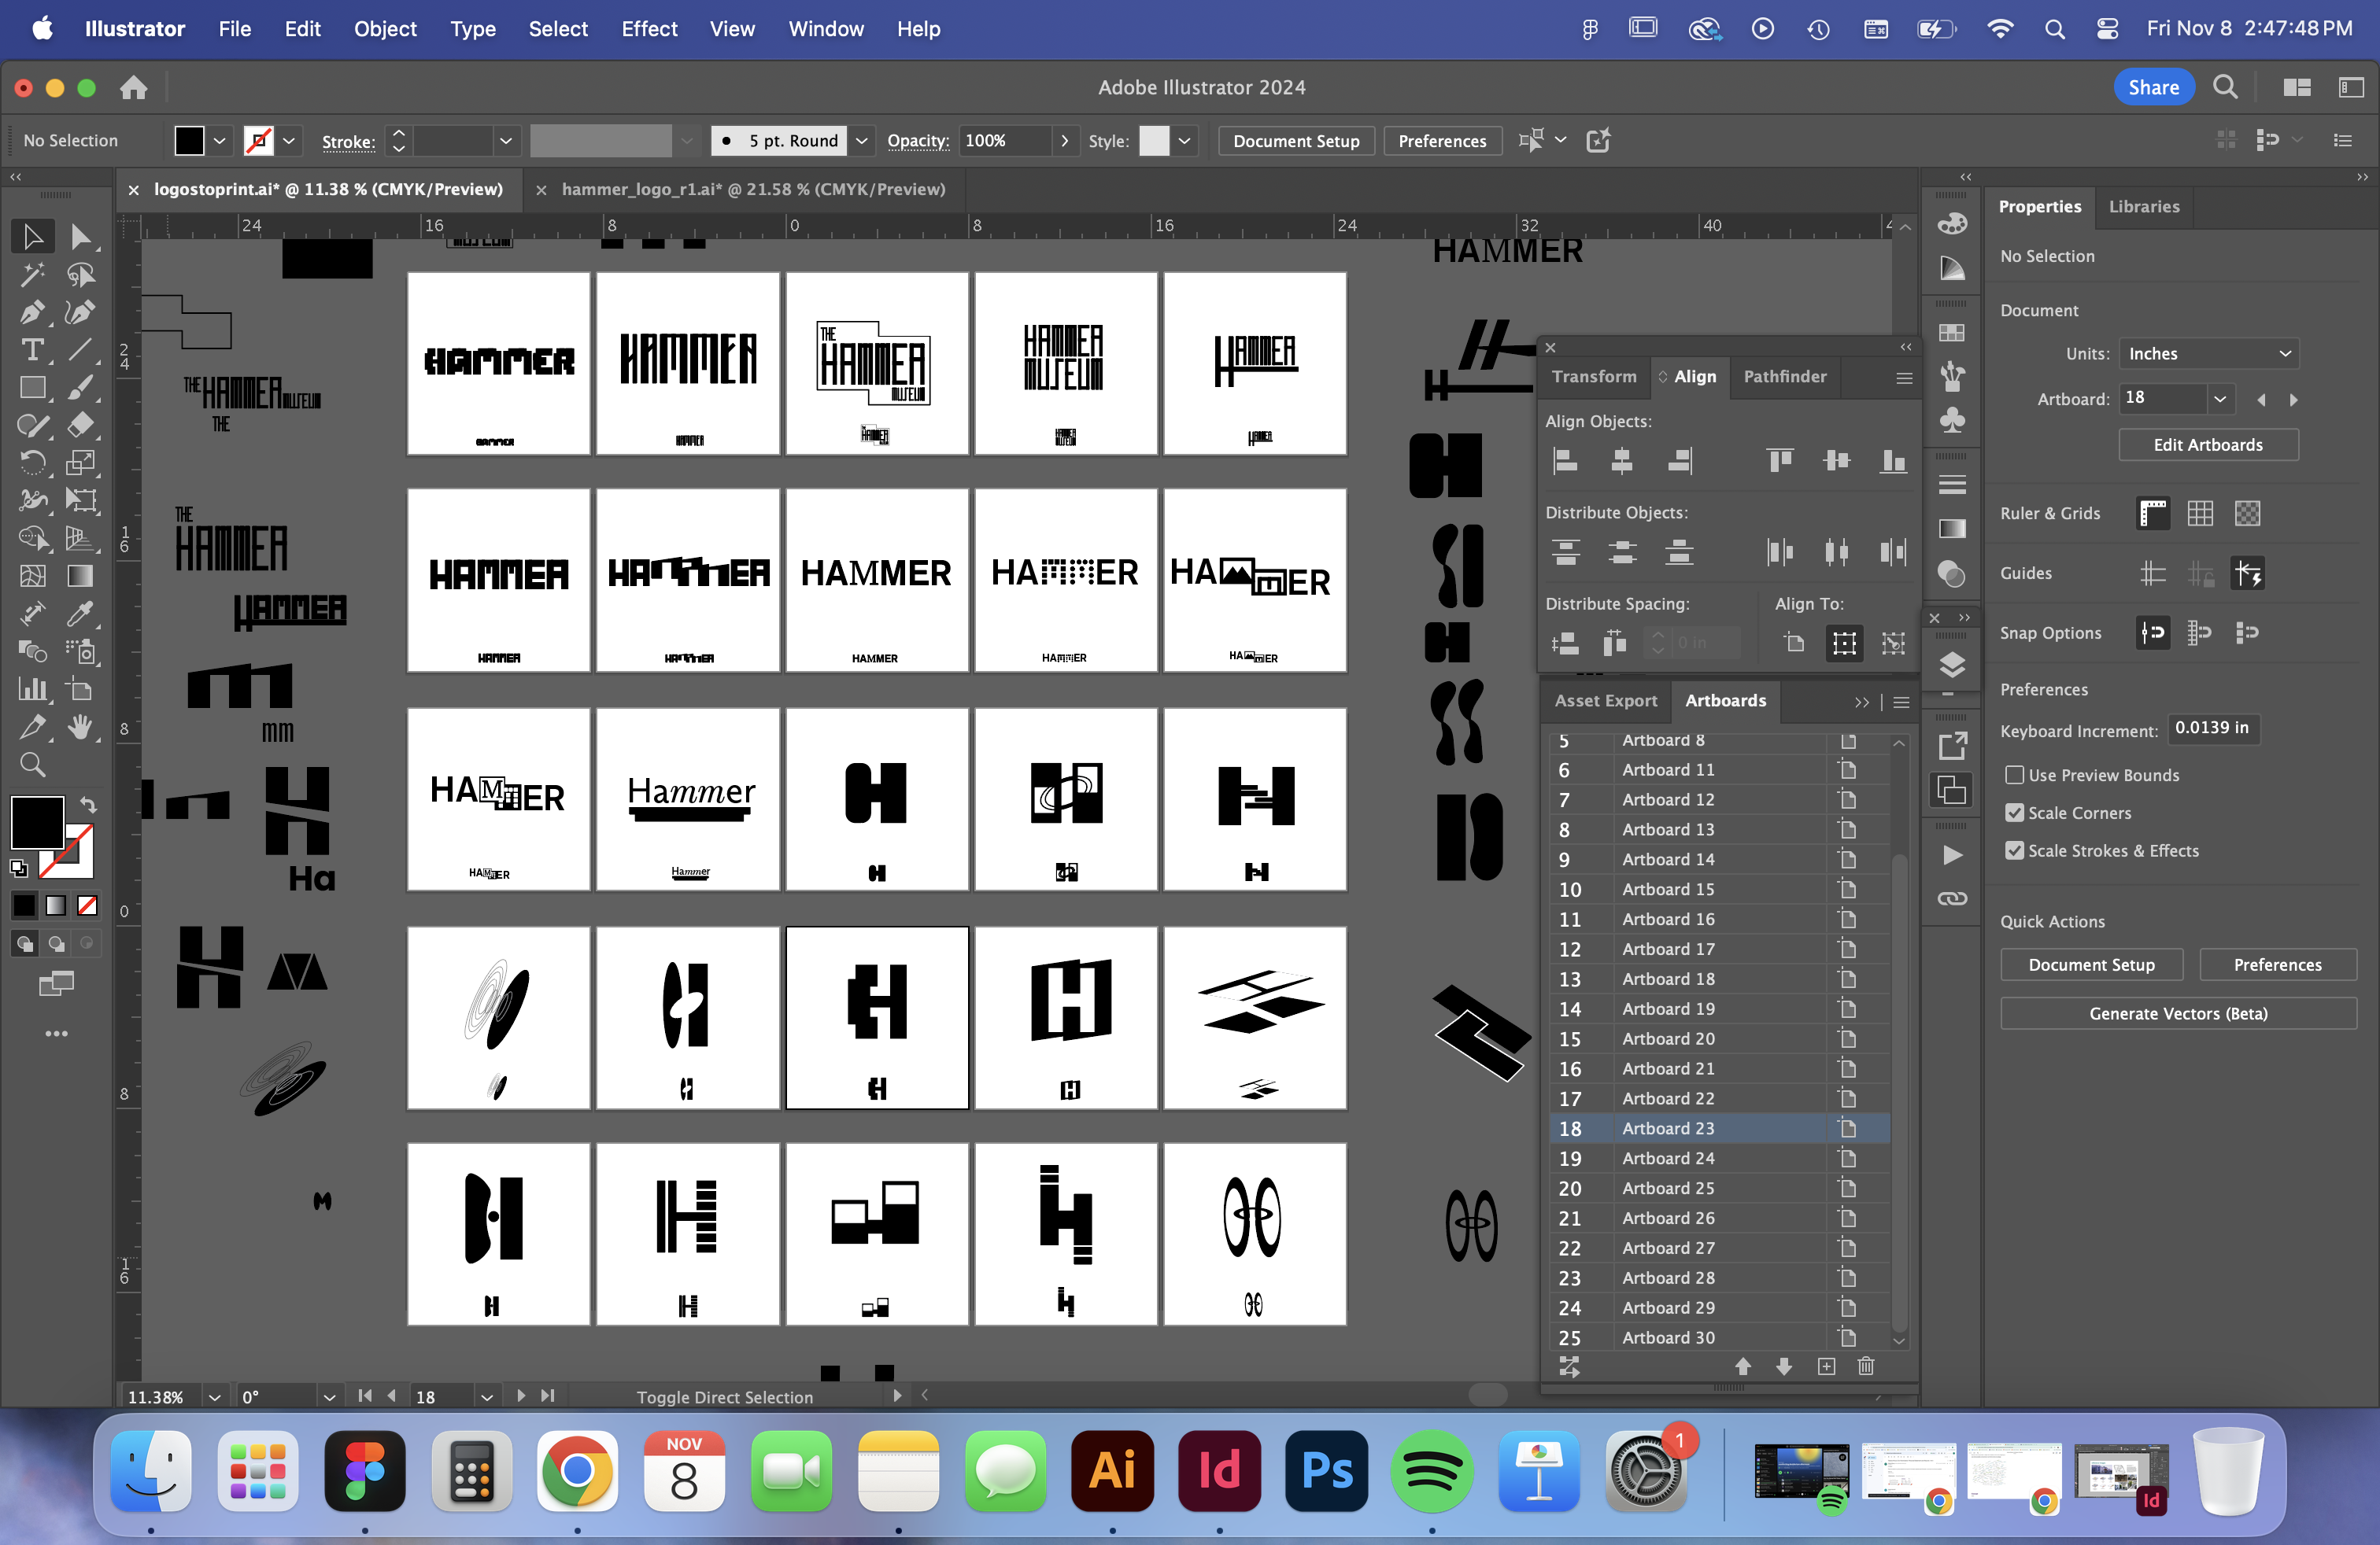2380x1545 pixels.
Task: Select the Zoom tool in toolbar
Action: 32,765
